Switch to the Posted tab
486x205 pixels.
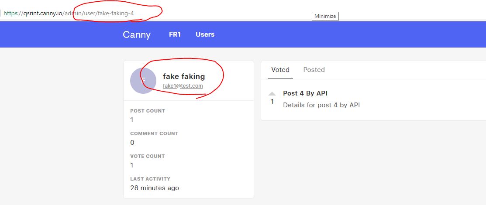314,70
